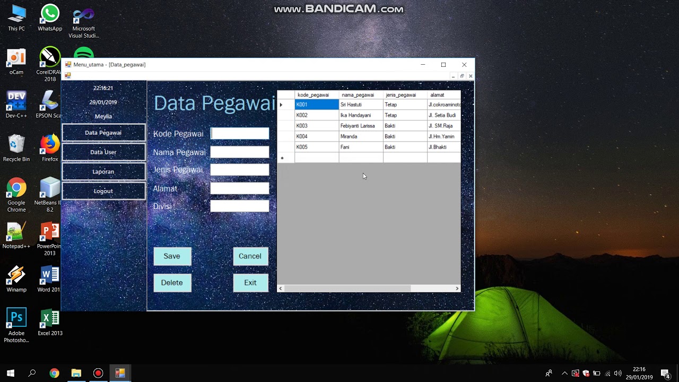Viewport: 679px width, 382px height.
Task: Click the jenis_pegawai column header
Action: tap(405, 95)
